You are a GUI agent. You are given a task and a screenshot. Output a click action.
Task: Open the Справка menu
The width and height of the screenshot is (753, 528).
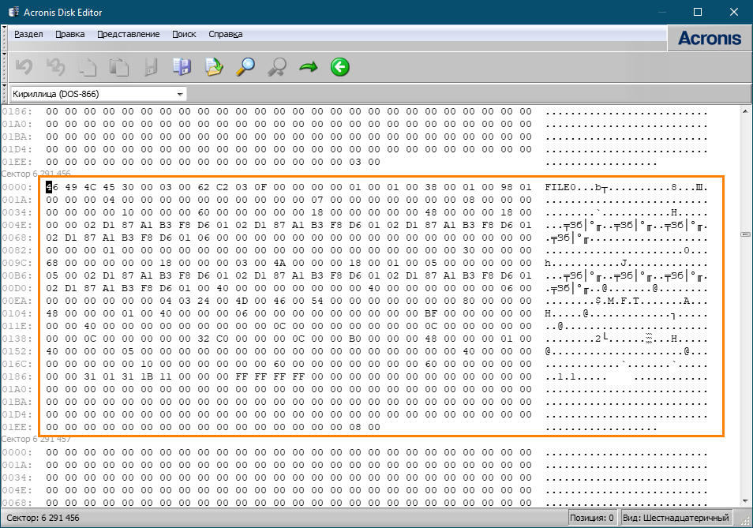pyautogui.click(x=226, y=34)
